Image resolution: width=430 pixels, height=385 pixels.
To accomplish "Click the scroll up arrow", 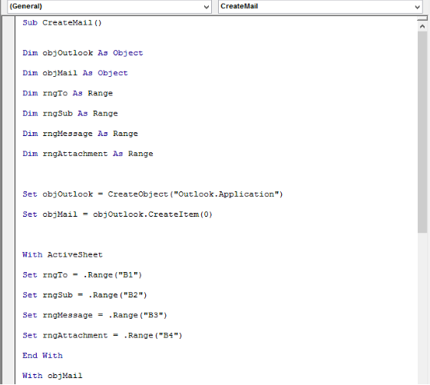I will [422, 27].
